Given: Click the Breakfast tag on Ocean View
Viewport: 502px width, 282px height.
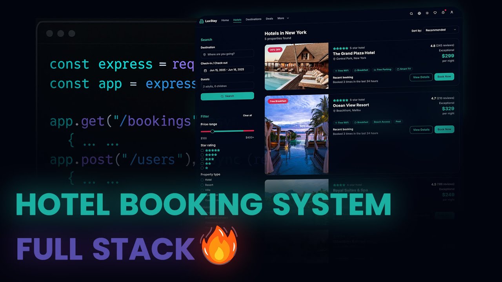Looking at the screenshot, I should click(361, 122).
